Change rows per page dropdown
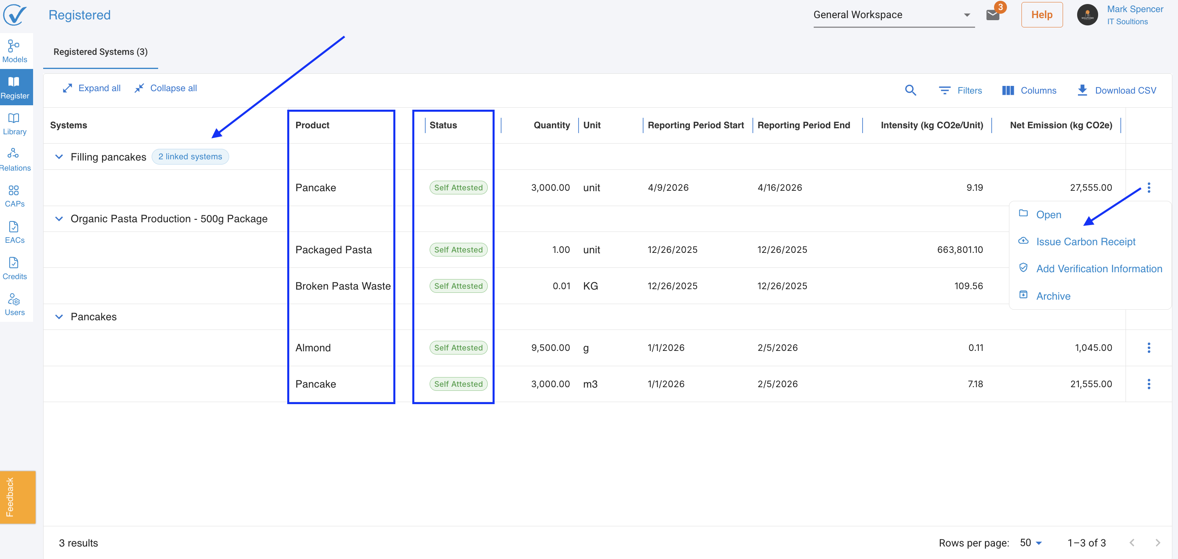Screen dimensions: 1178x559 coord(1031,542)
